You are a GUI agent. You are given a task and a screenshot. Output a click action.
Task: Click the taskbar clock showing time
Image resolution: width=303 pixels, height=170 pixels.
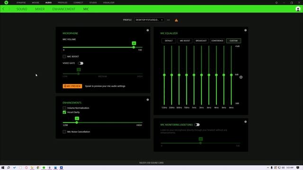[x=290, y=168]
